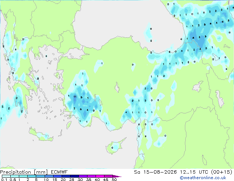Viewport: 234px width, 181px height.
Task: Select the 20–25 mm legend swatch
Action: 66,176
